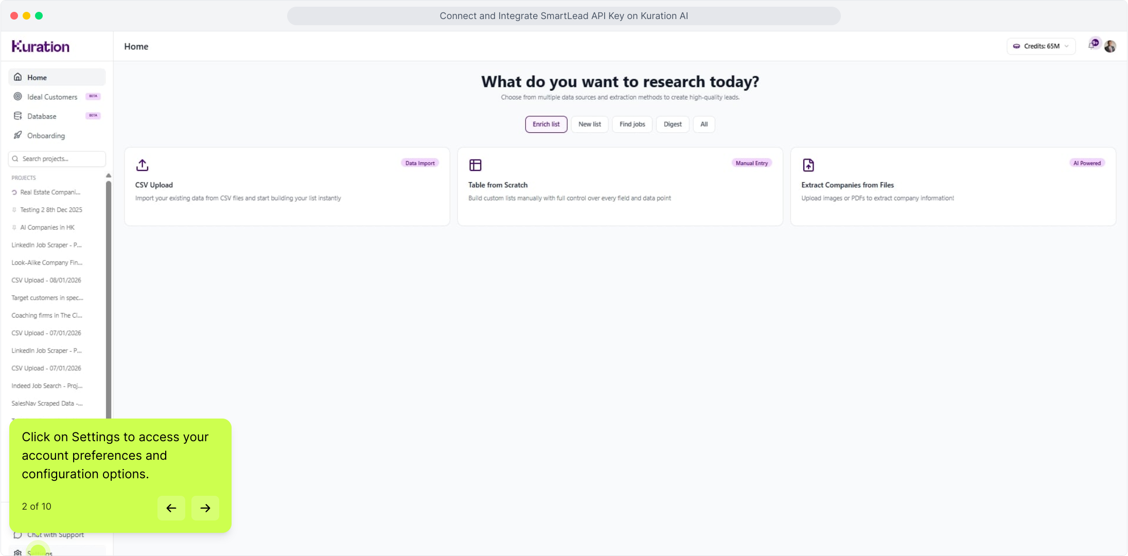The height and width of the screenshot is (556, 1128).
Task: Click the Kuration logo
Action: [41, 46]
